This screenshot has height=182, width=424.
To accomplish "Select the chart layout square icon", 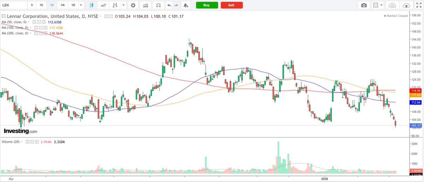I will [376, 5].
